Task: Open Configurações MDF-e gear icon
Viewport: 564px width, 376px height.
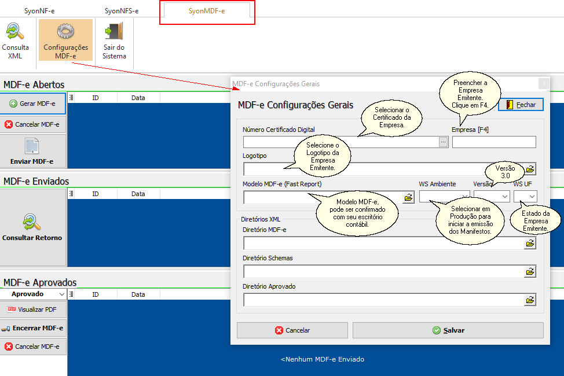Action: pyautogui.click(x=65, y=32)
